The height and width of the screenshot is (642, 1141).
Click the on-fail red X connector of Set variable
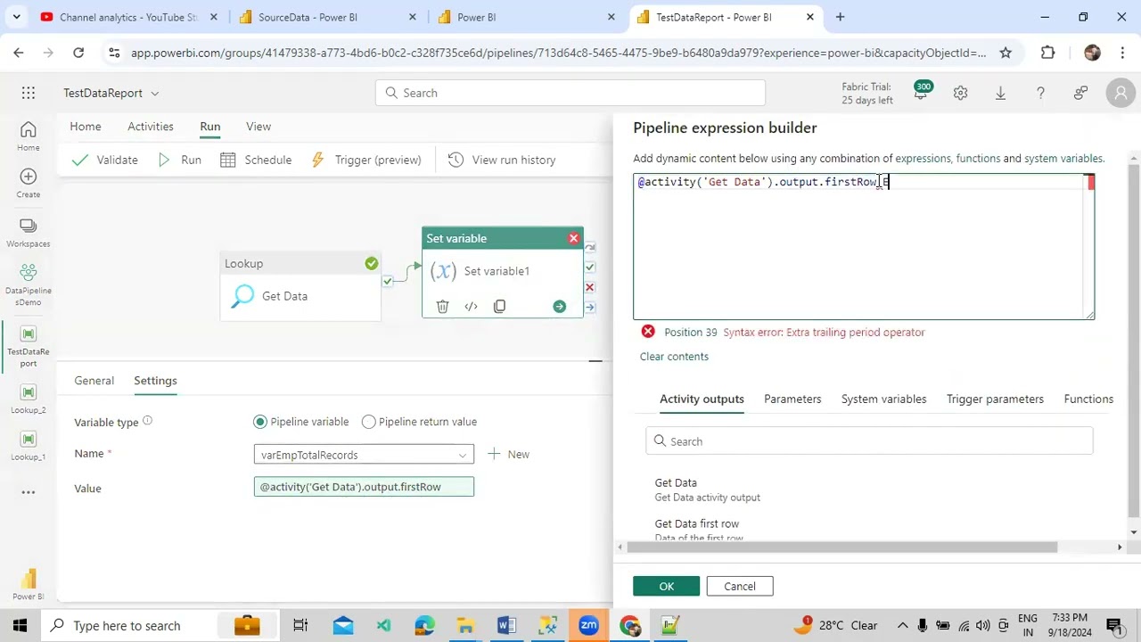(590, 287)
